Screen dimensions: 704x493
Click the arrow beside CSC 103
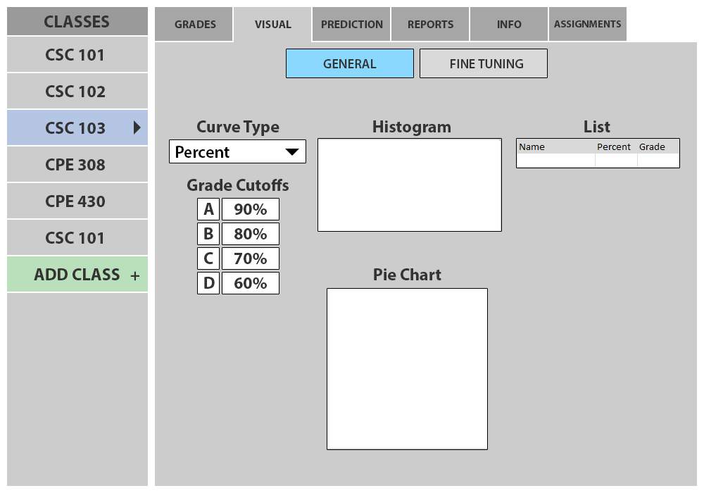(x=137, y=127)
